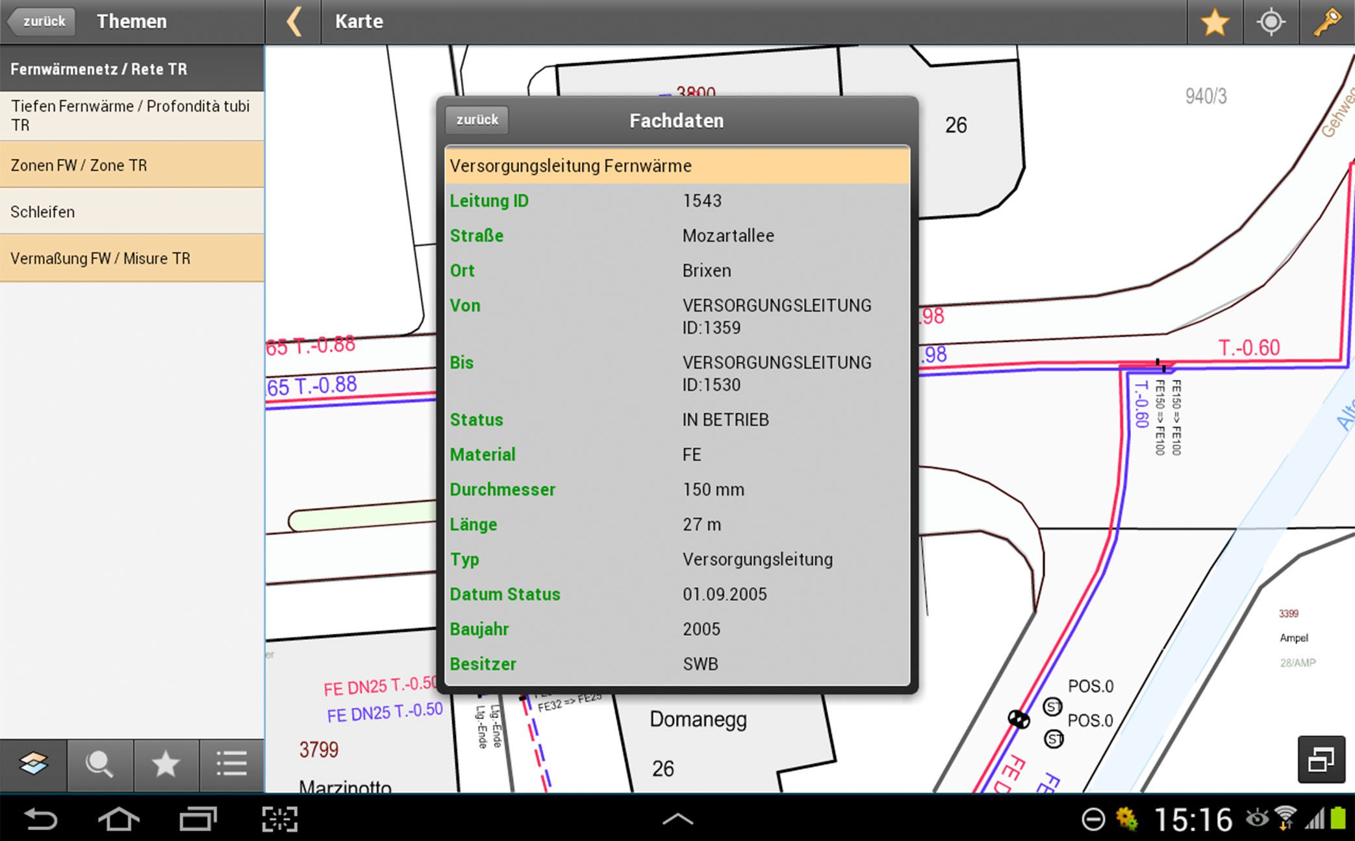
Task: Open bookmarks star in bottom toolbar
Action: 166,764
